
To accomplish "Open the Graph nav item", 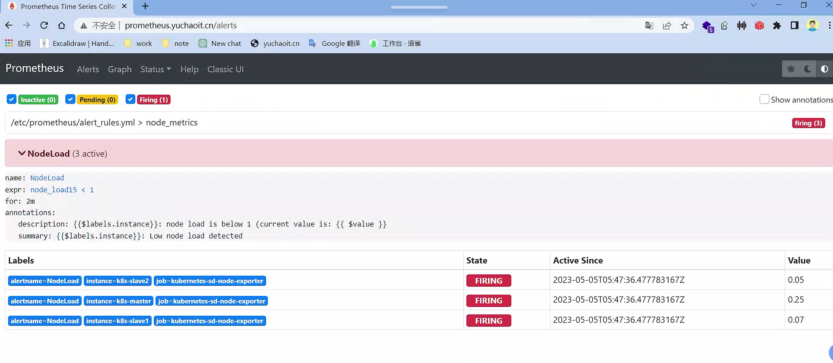I will click(120, 70).
